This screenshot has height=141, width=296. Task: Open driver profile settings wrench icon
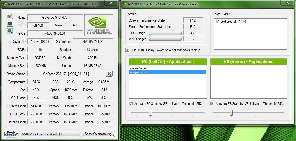click(109, 74)
